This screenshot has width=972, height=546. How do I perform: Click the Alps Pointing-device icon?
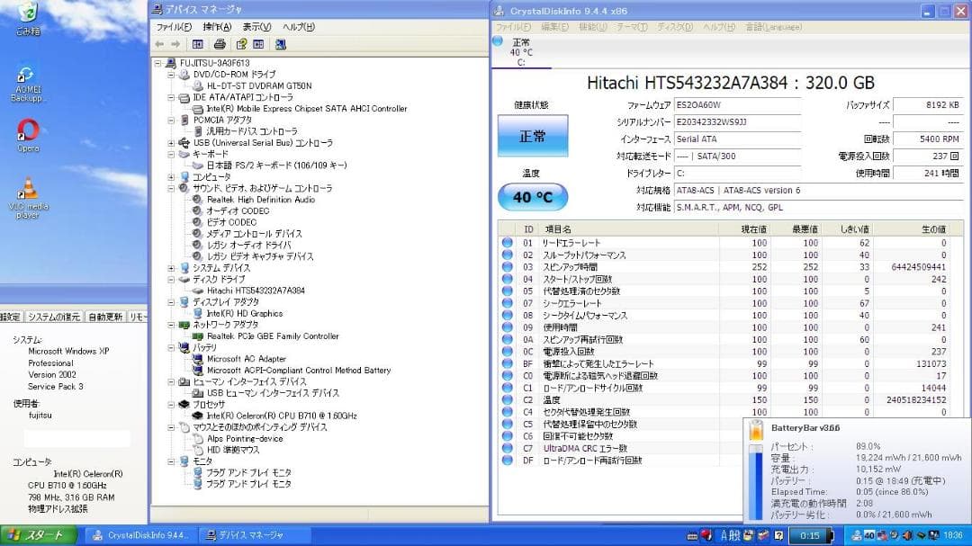[x=197, y=439]
